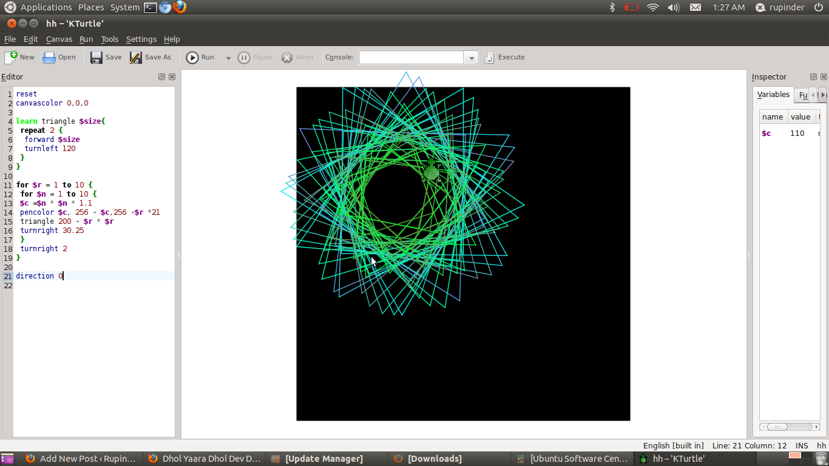Viewport: 829px width, 466px height.
Task: Click the Abort toolbar button
Action: click(x=297, y=58)
